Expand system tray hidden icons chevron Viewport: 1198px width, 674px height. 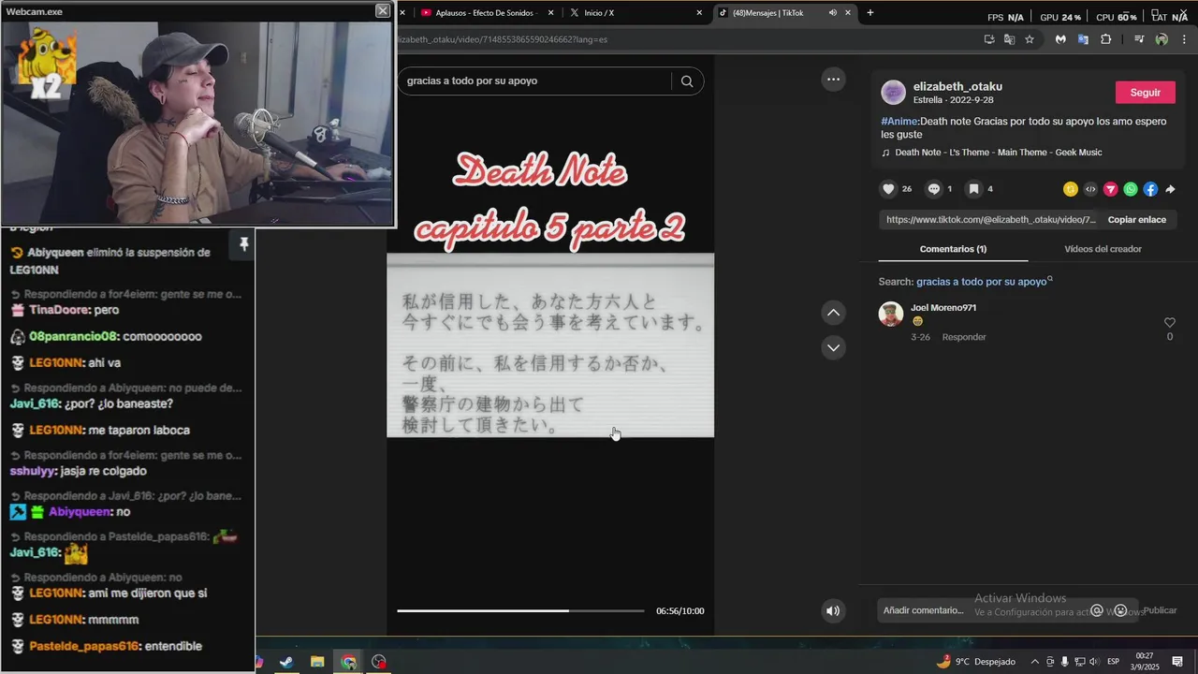pyautogui.click(x=1034, y=662)
